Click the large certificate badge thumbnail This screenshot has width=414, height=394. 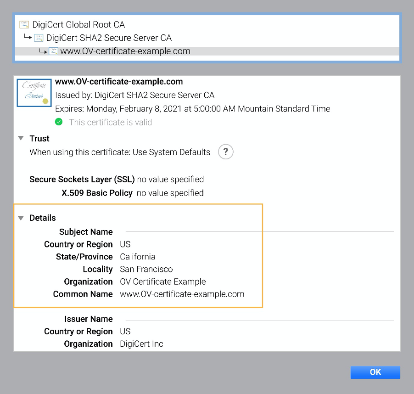point(34,92)
